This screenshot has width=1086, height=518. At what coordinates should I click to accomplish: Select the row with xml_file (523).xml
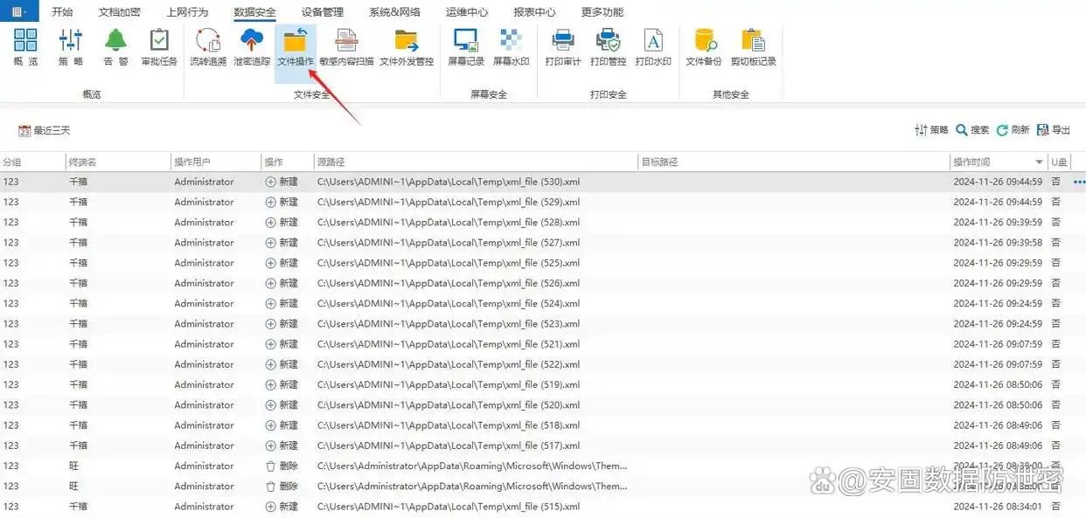coord(543,323)
